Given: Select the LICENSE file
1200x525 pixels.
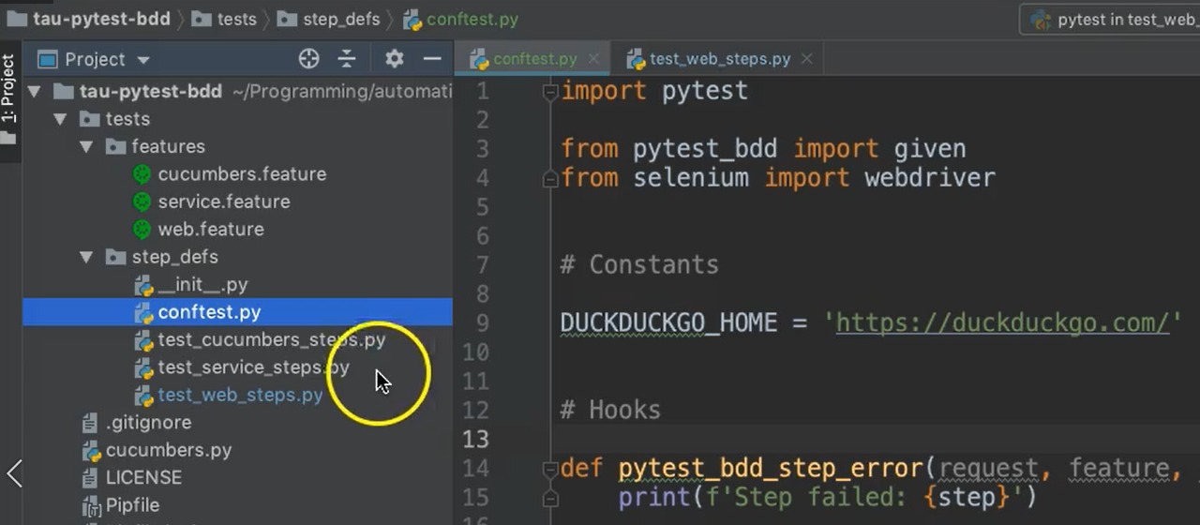Looking at the screenshot, I should [143, 477].
